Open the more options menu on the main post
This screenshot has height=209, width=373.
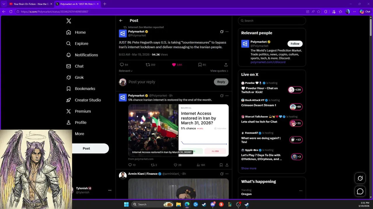[227, 32]
